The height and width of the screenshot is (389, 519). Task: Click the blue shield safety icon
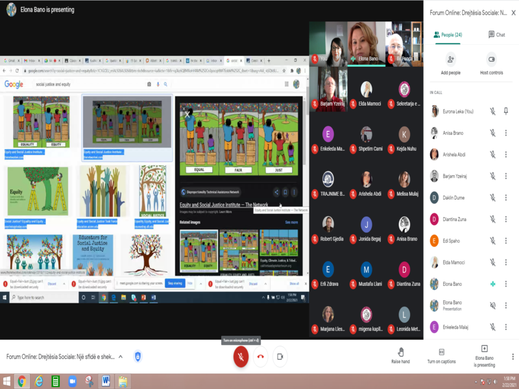pos(138,357)
